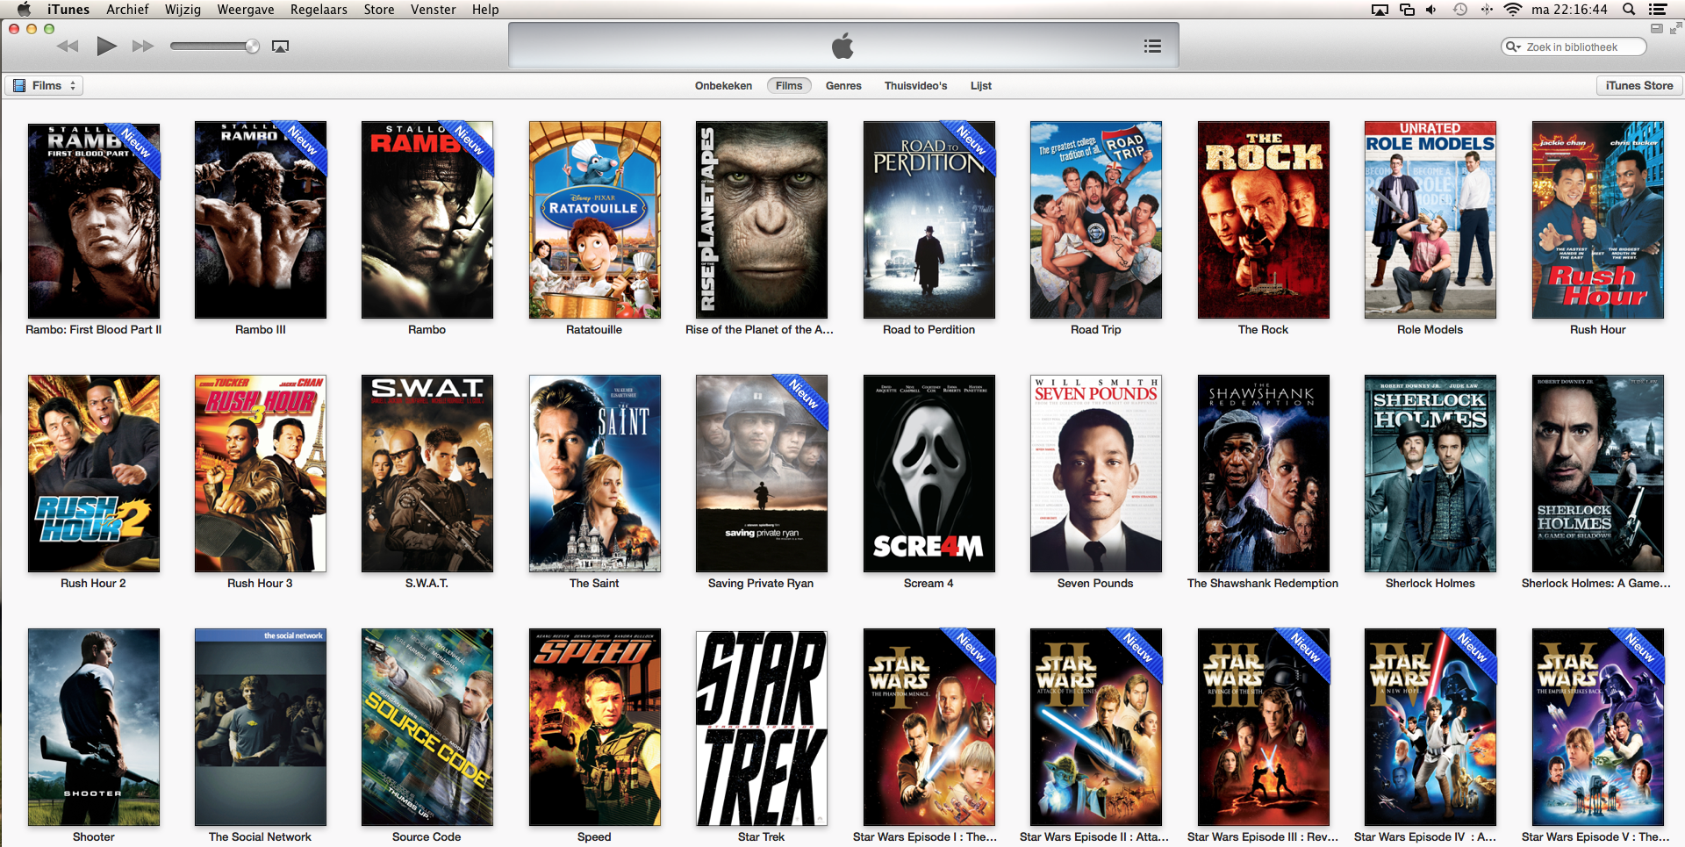Open the Up Next list icon
This screenshot has width=1685, height=847.
point(1152,47)
